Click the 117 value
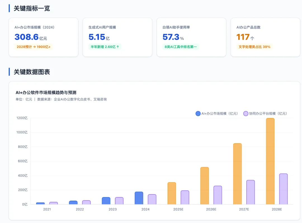 click(x=243, y=37)
